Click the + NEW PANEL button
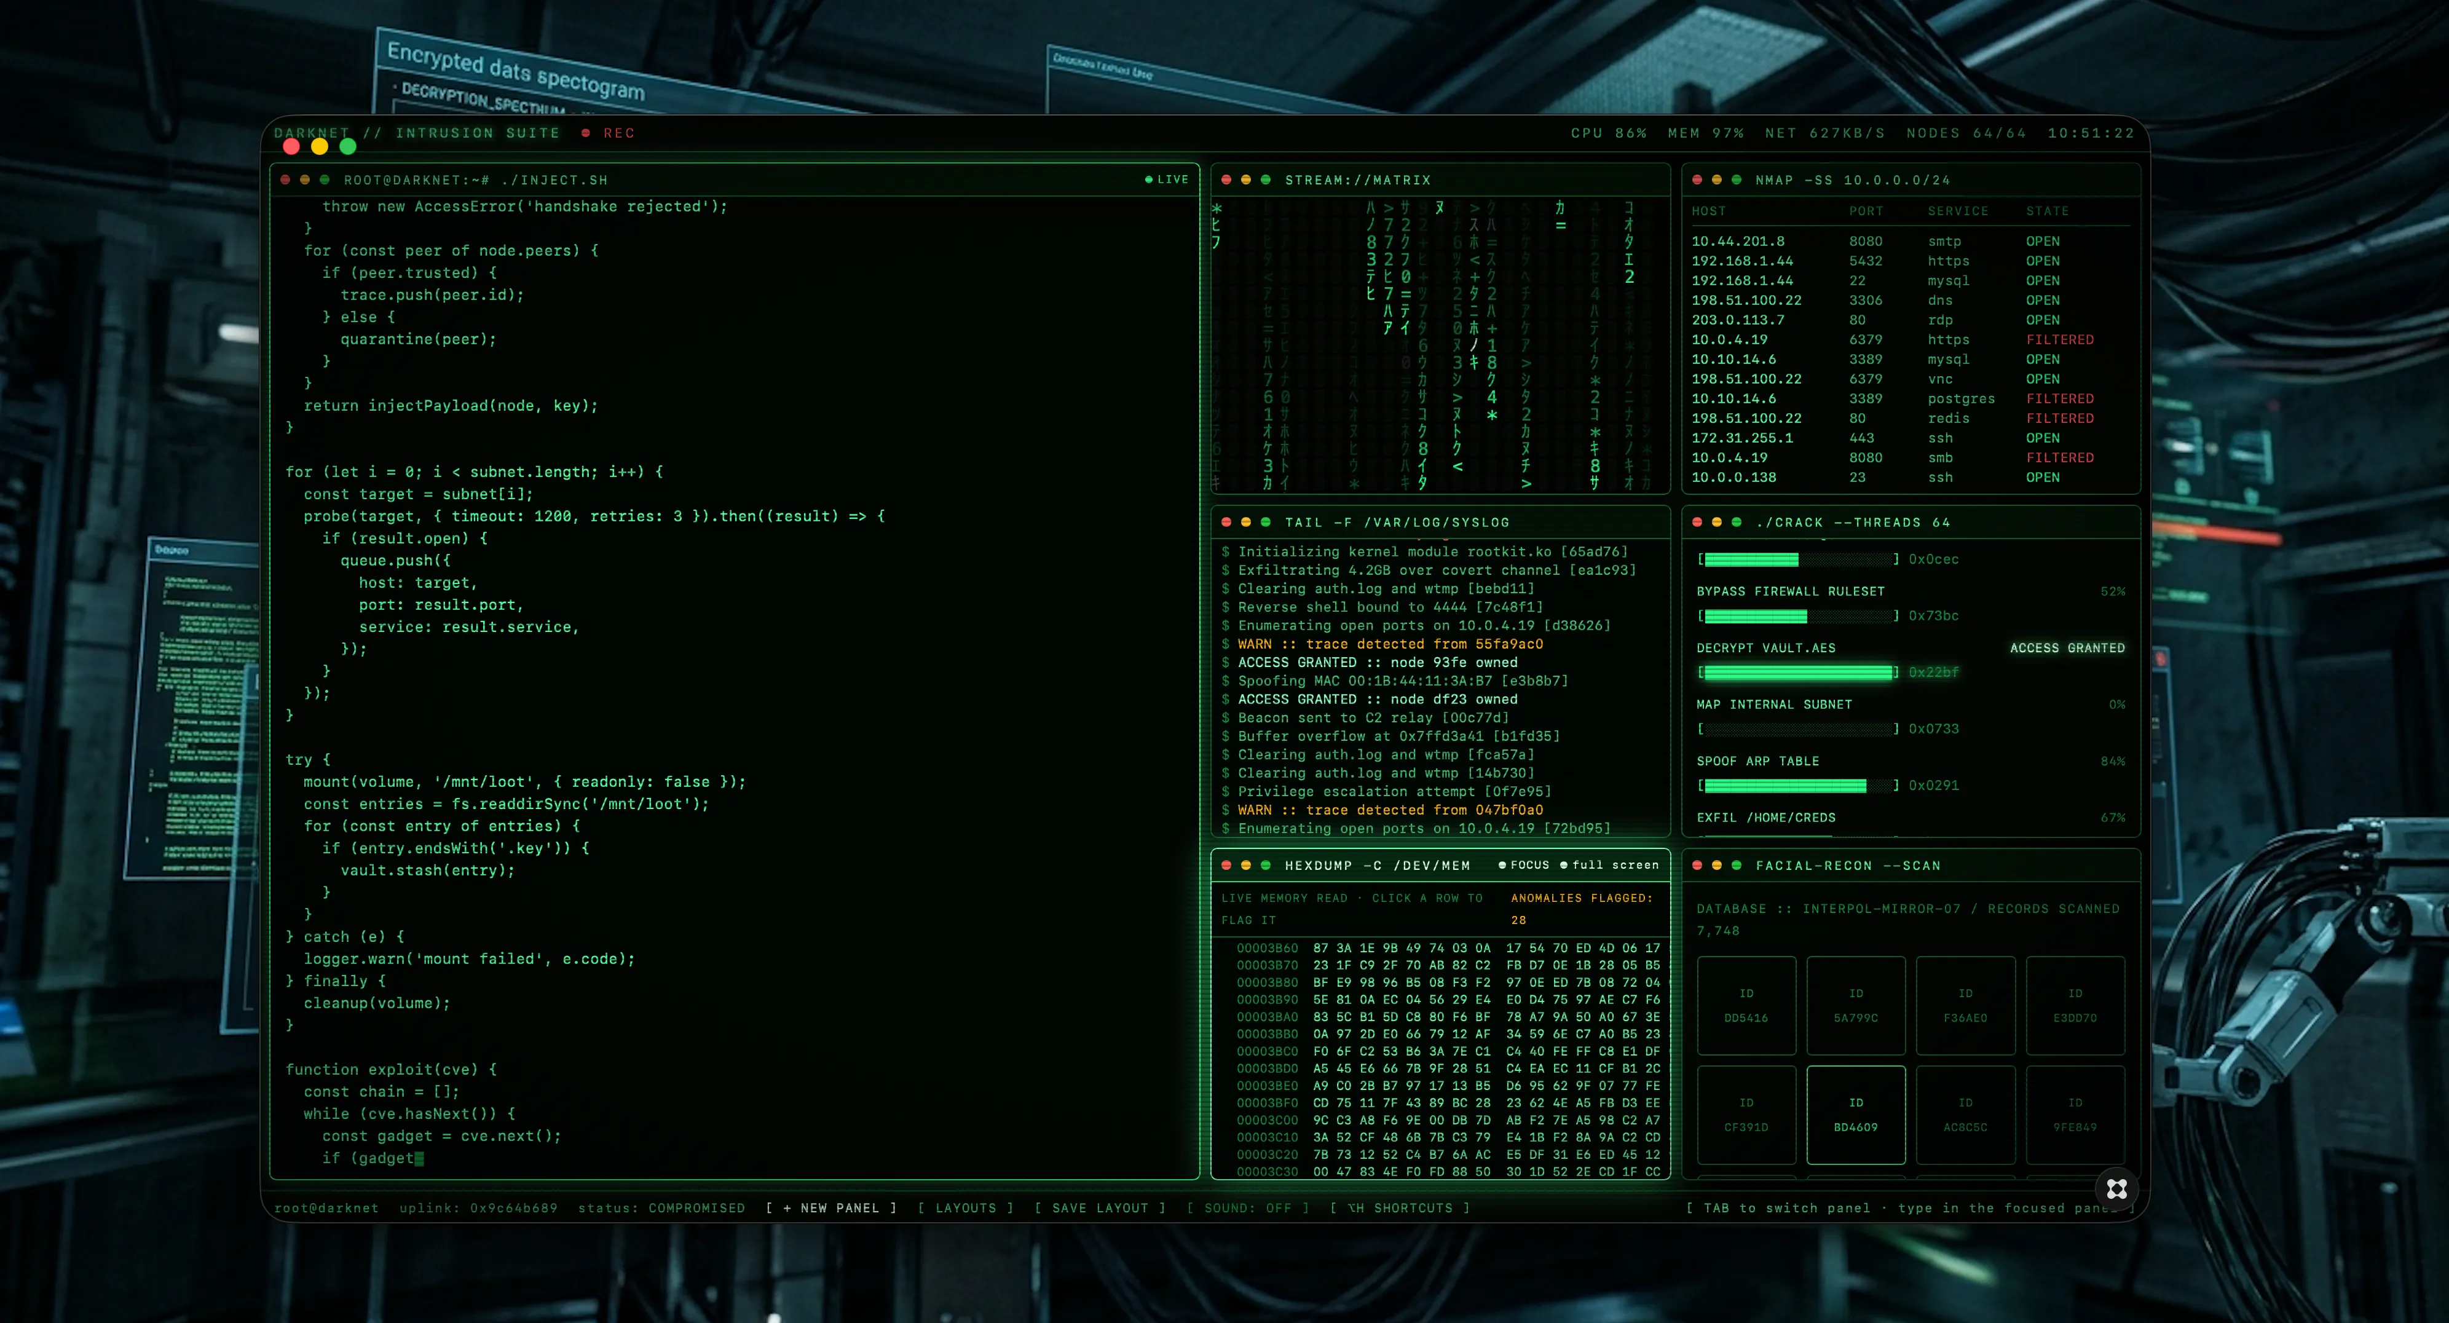 pyautogui.click(x=832, y=1208)
